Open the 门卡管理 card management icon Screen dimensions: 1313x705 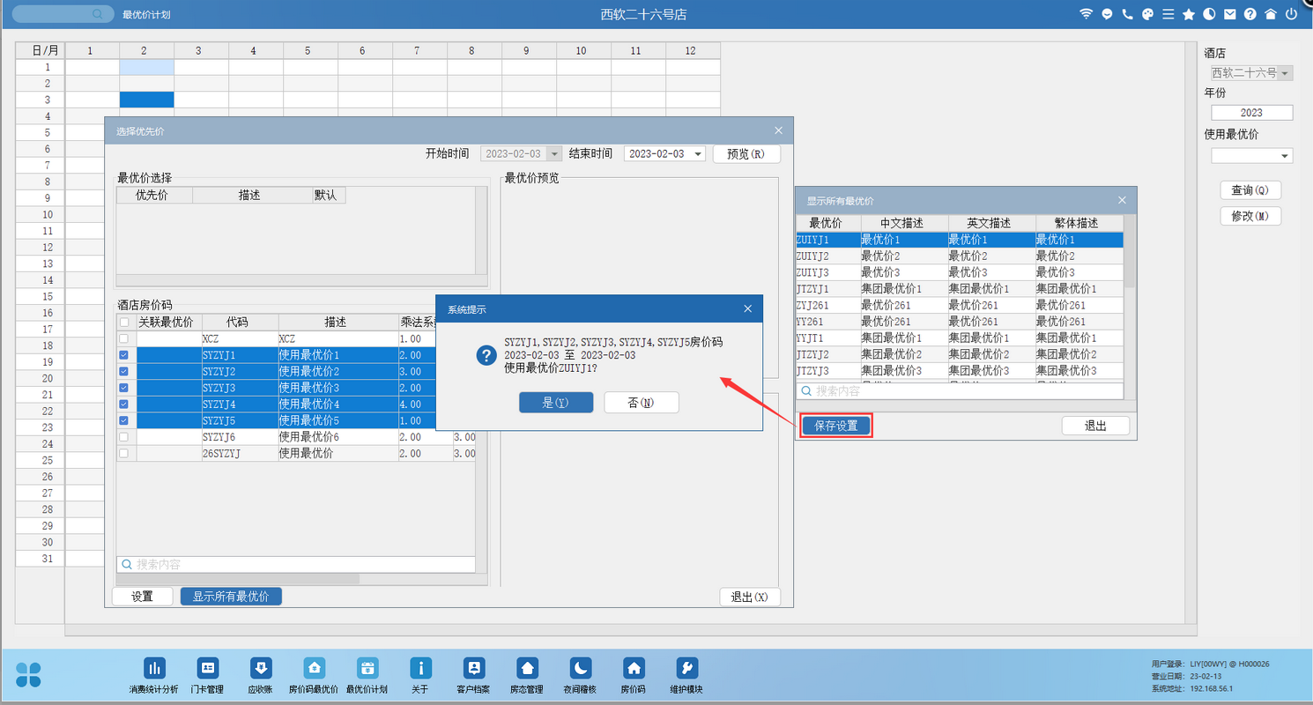207,668
